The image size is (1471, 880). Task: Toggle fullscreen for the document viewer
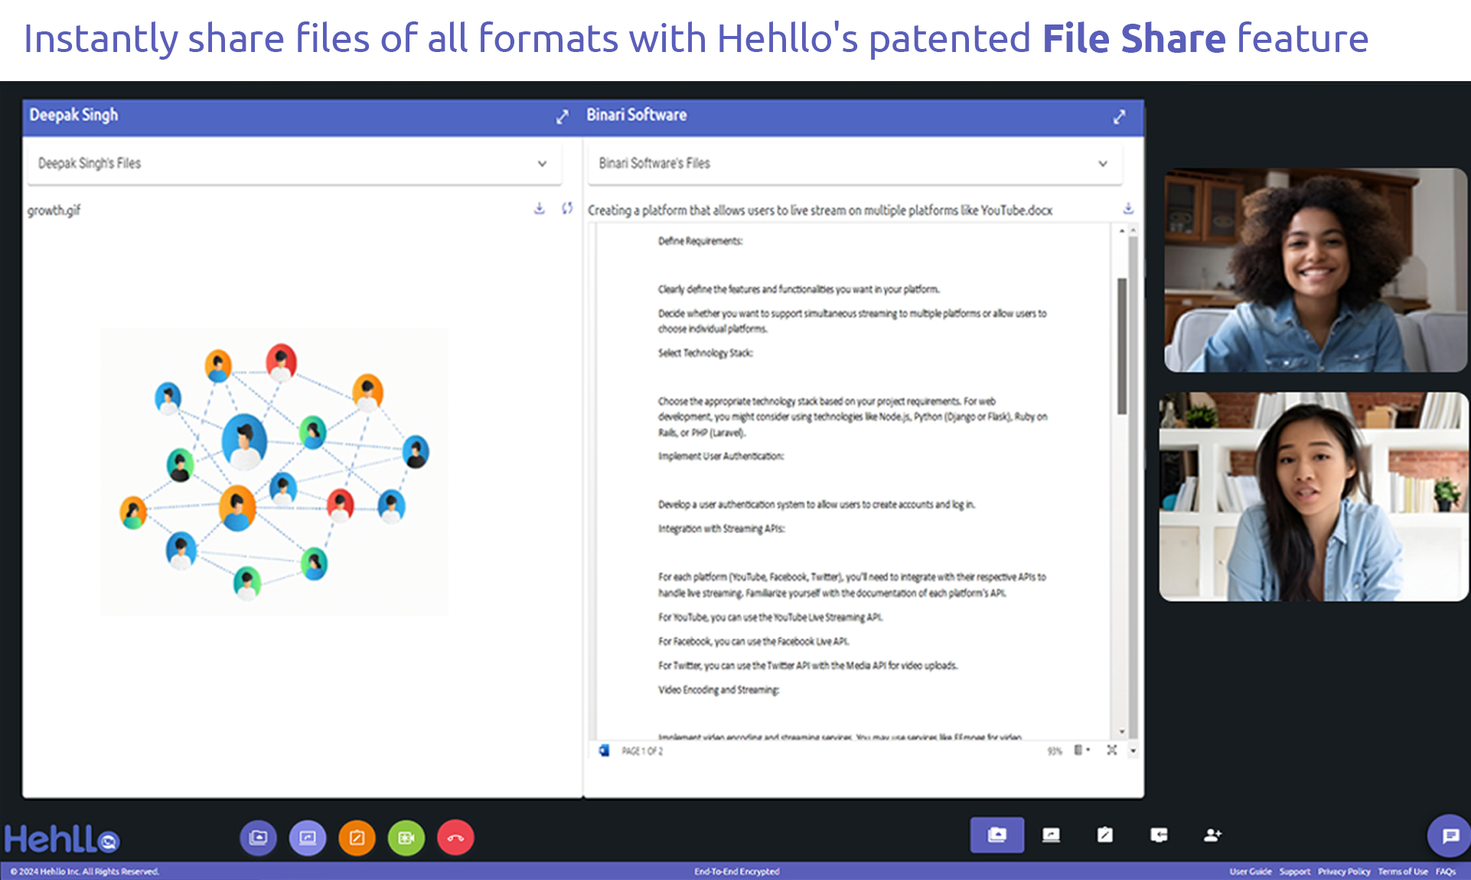(x=1112, y=751)
